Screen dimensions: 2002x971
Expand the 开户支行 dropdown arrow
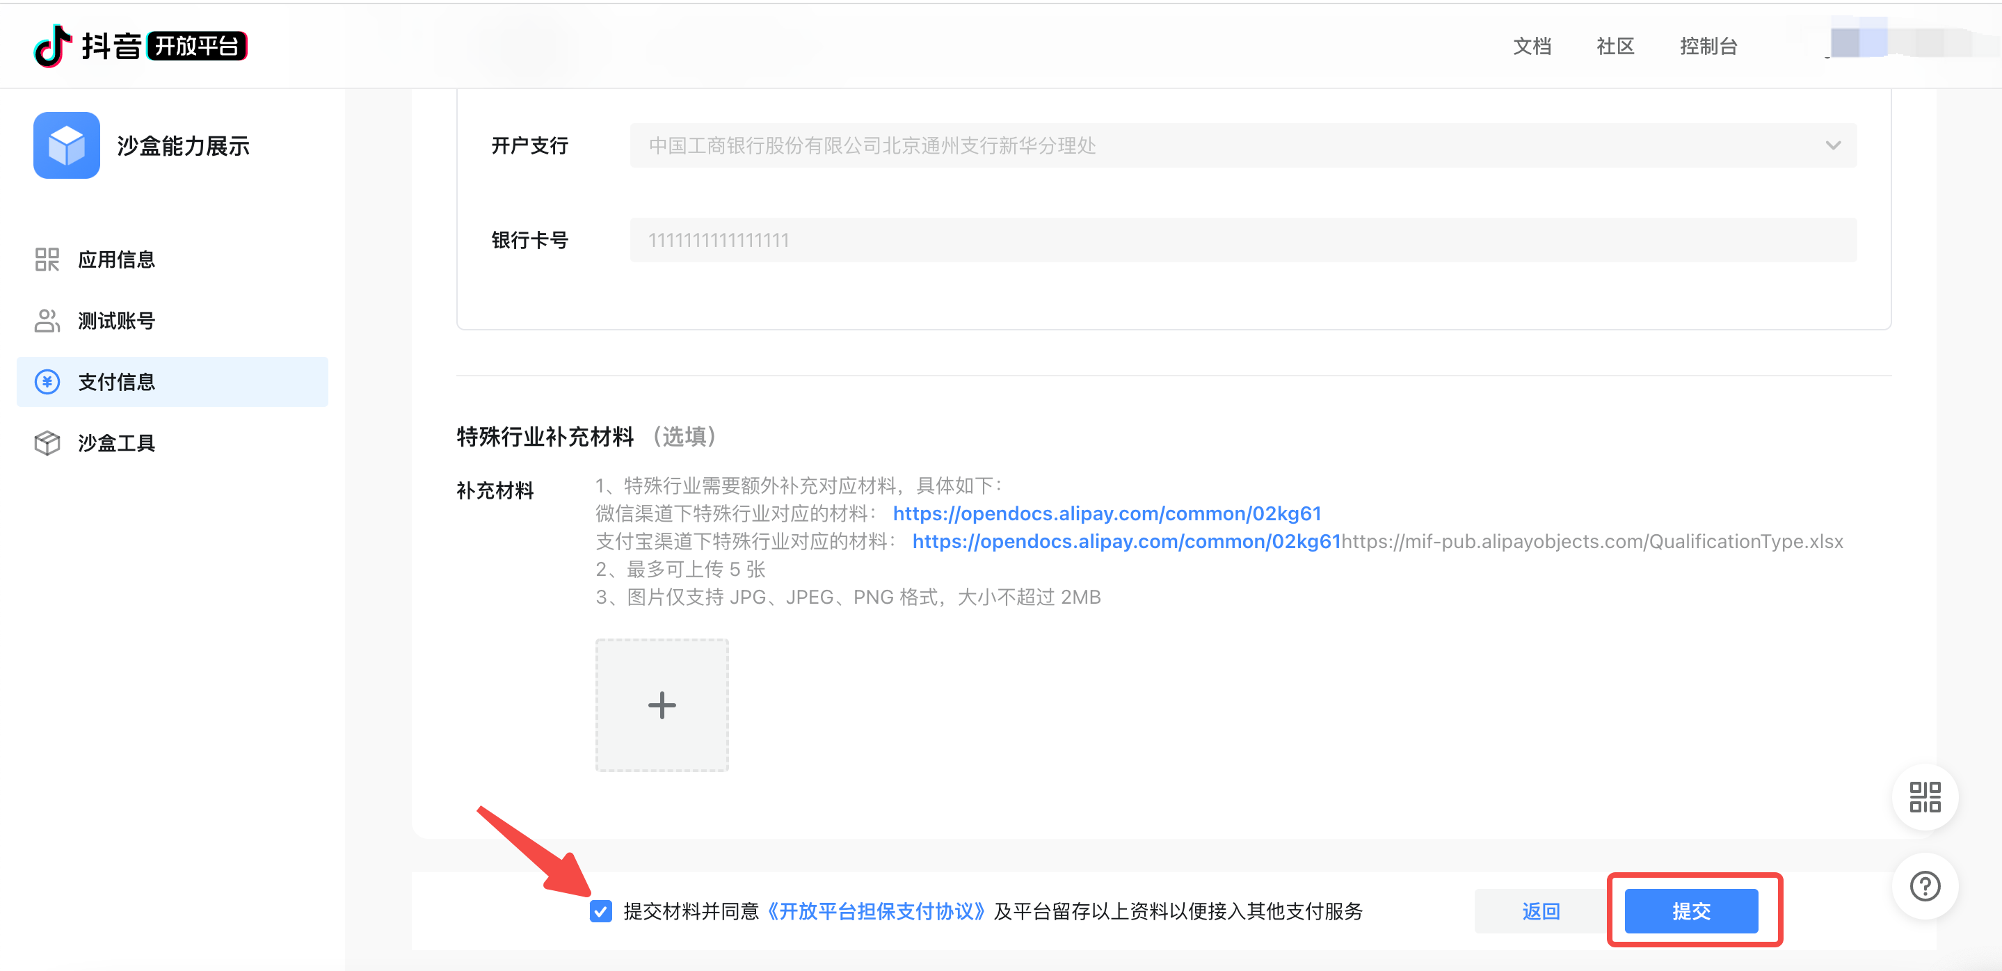point(1834,145)
